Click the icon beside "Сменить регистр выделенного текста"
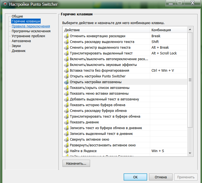Screen dimensions: 202x183 pos(66,48)
